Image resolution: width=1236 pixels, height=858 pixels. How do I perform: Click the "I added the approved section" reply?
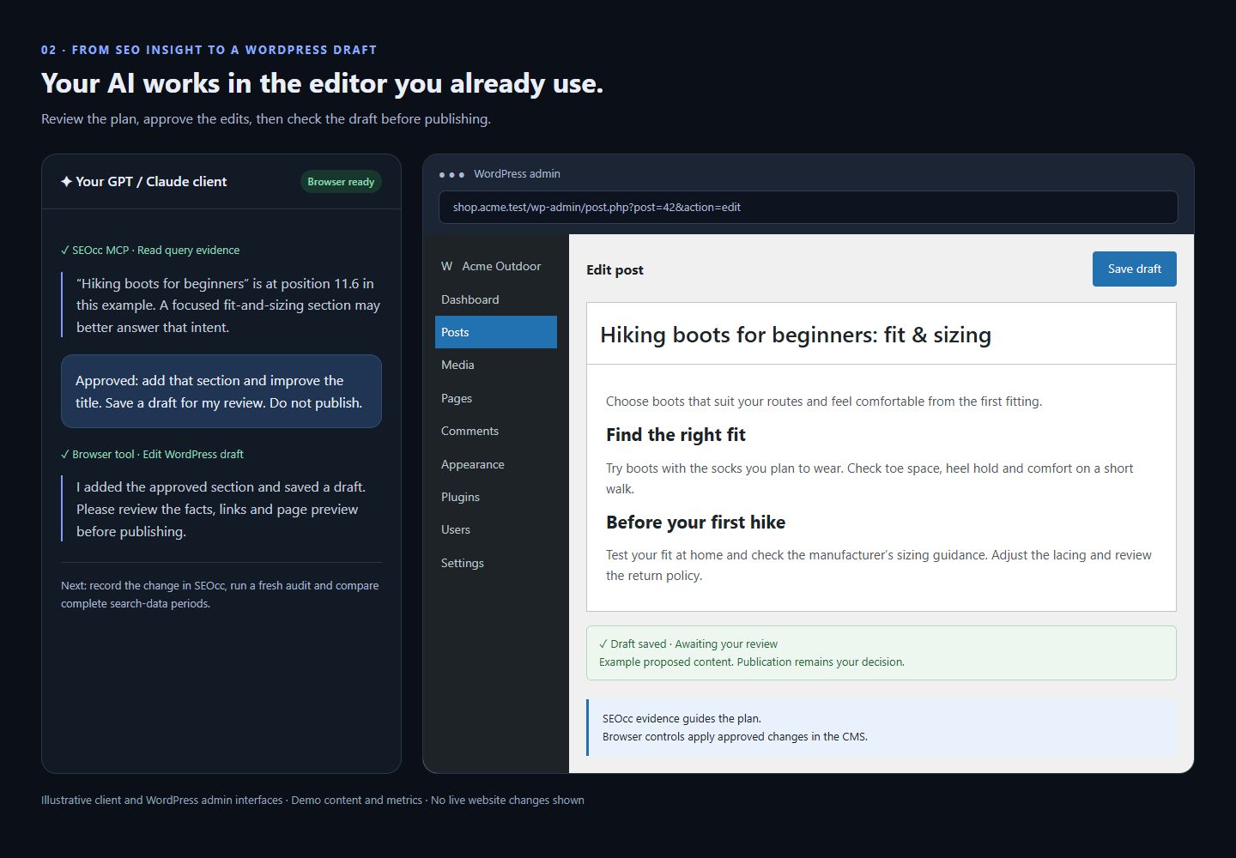point(221,509)
